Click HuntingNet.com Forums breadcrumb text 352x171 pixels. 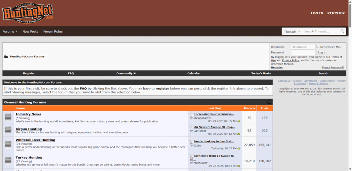[x=27, y=57]
